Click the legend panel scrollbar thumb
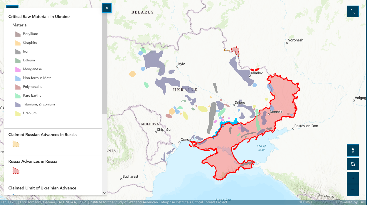This screenshot has height=205, width=367. (104, 63)
